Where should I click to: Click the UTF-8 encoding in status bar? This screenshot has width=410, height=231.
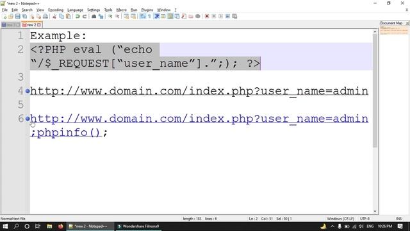tap(365, 218)
